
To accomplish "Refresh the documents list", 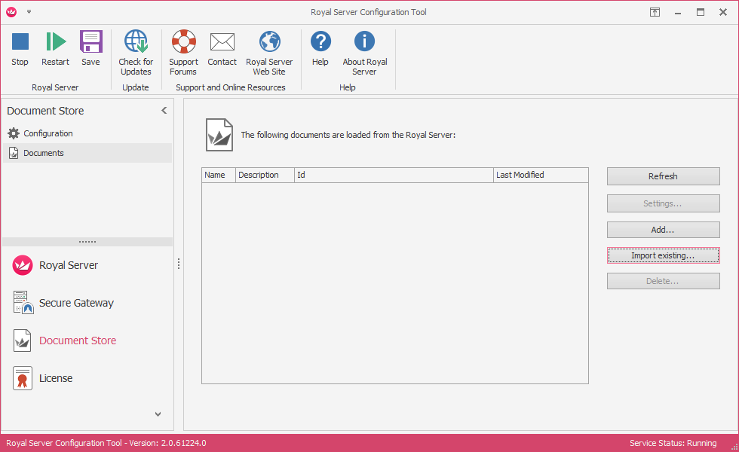I will [x=663, y=176].
